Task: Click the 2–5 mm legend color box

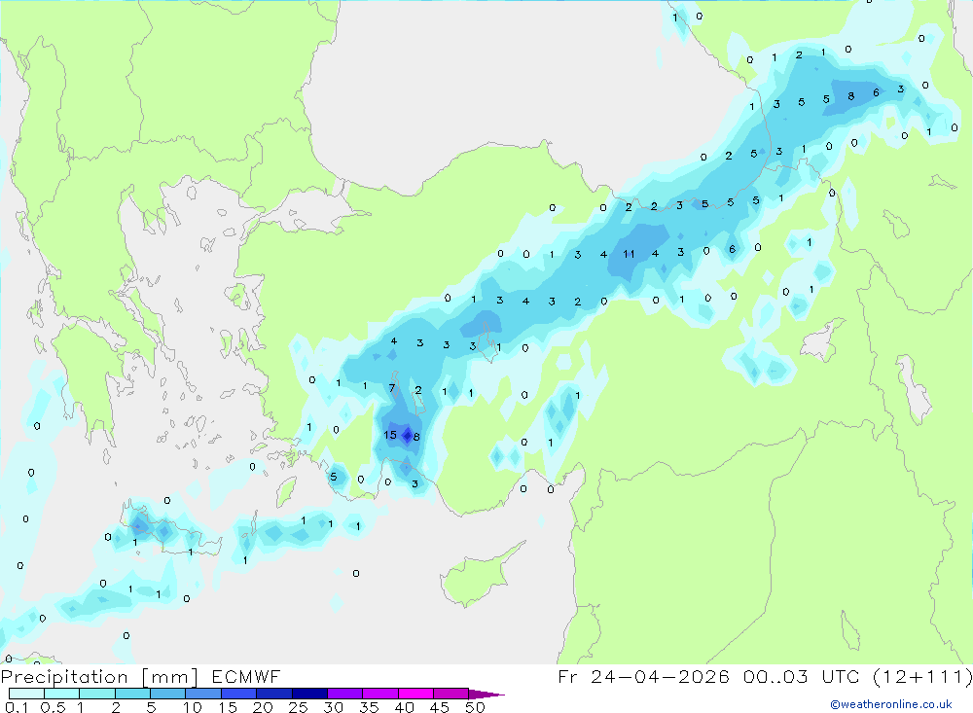Action: pos(132,694)
